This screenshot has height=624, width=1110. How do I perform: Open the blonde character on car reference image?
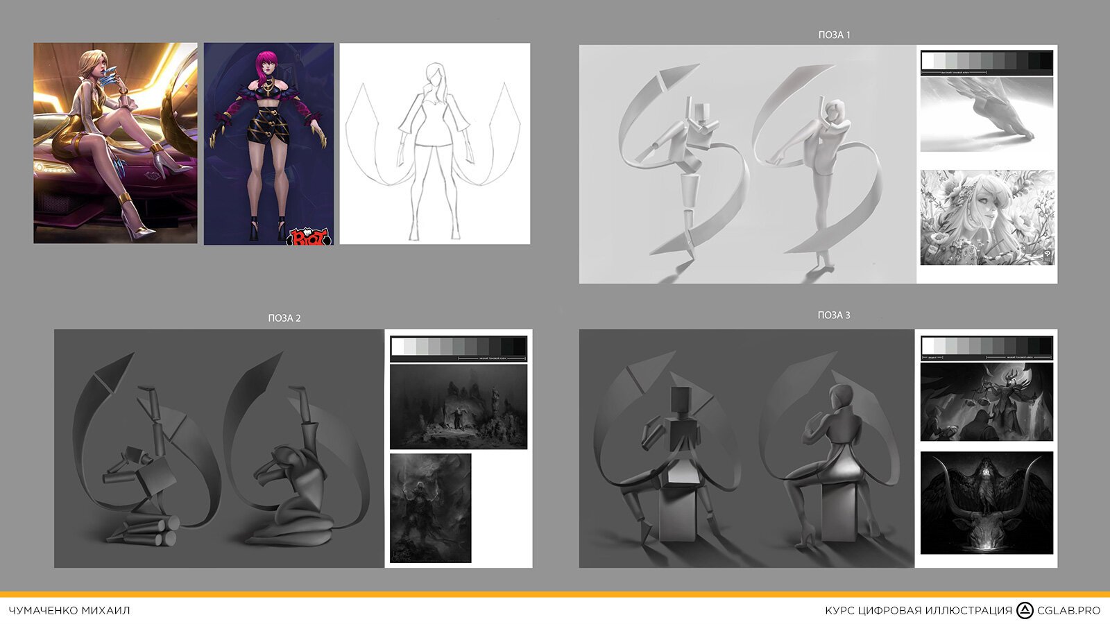(x=115, y=143)
